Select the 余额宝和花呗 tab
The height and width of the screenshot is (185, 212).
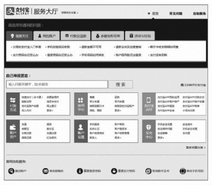point(108,36)
